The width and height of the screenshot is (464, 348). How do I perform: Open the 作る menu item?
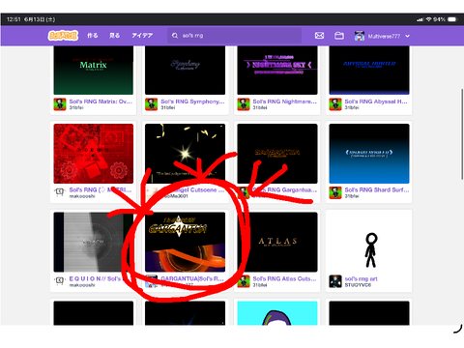click(93, 36)
